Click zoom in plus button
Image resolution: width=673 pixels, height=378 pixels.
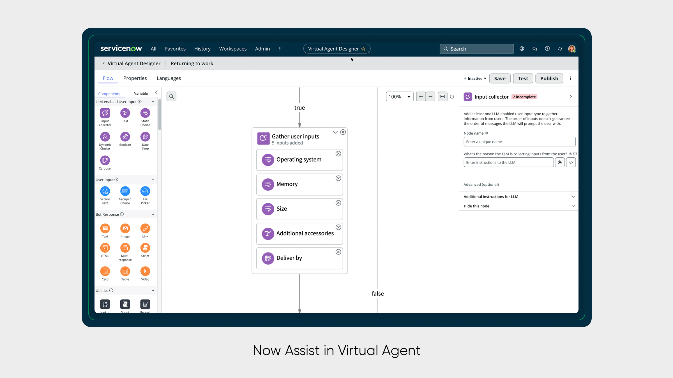pyautogui.click(x=421, y=97)
